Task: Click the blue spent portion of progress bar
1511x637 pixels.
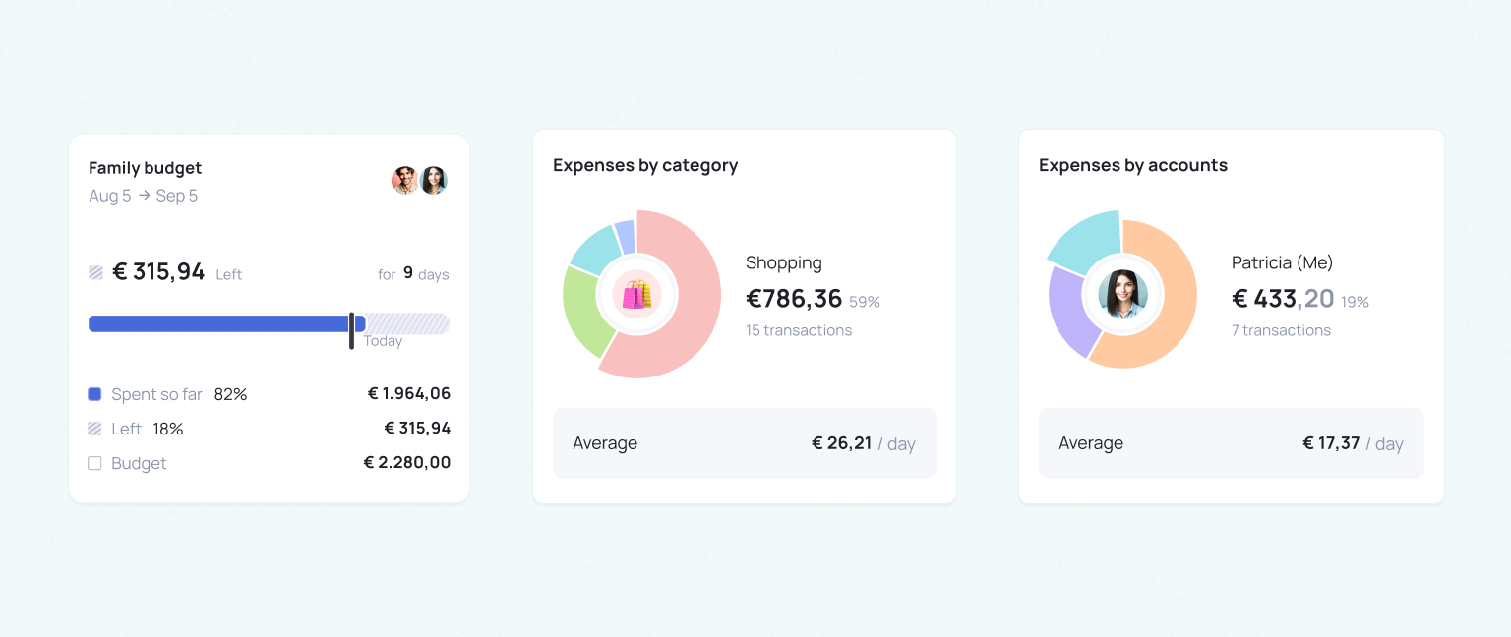Action: coord(219,323)
